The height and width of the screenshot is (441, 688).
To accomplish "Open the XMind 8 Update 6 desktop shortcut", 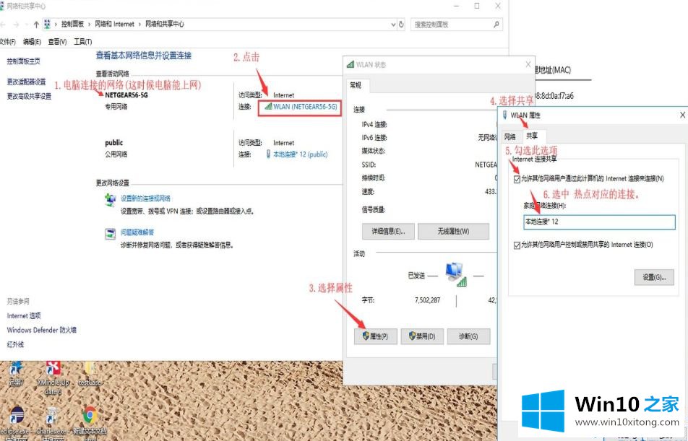I will click(x=53, y=377).
